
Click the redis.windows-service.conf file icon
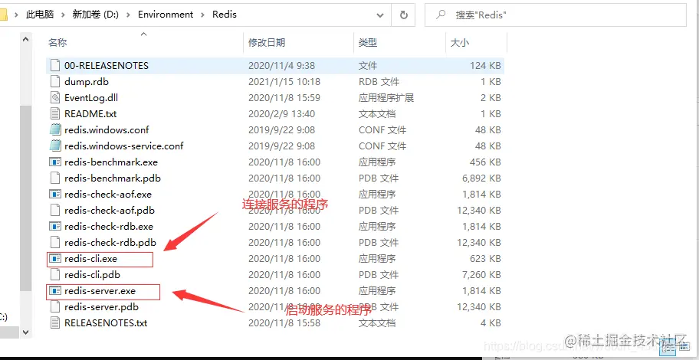pyautogui.click(x=55, y=146)
